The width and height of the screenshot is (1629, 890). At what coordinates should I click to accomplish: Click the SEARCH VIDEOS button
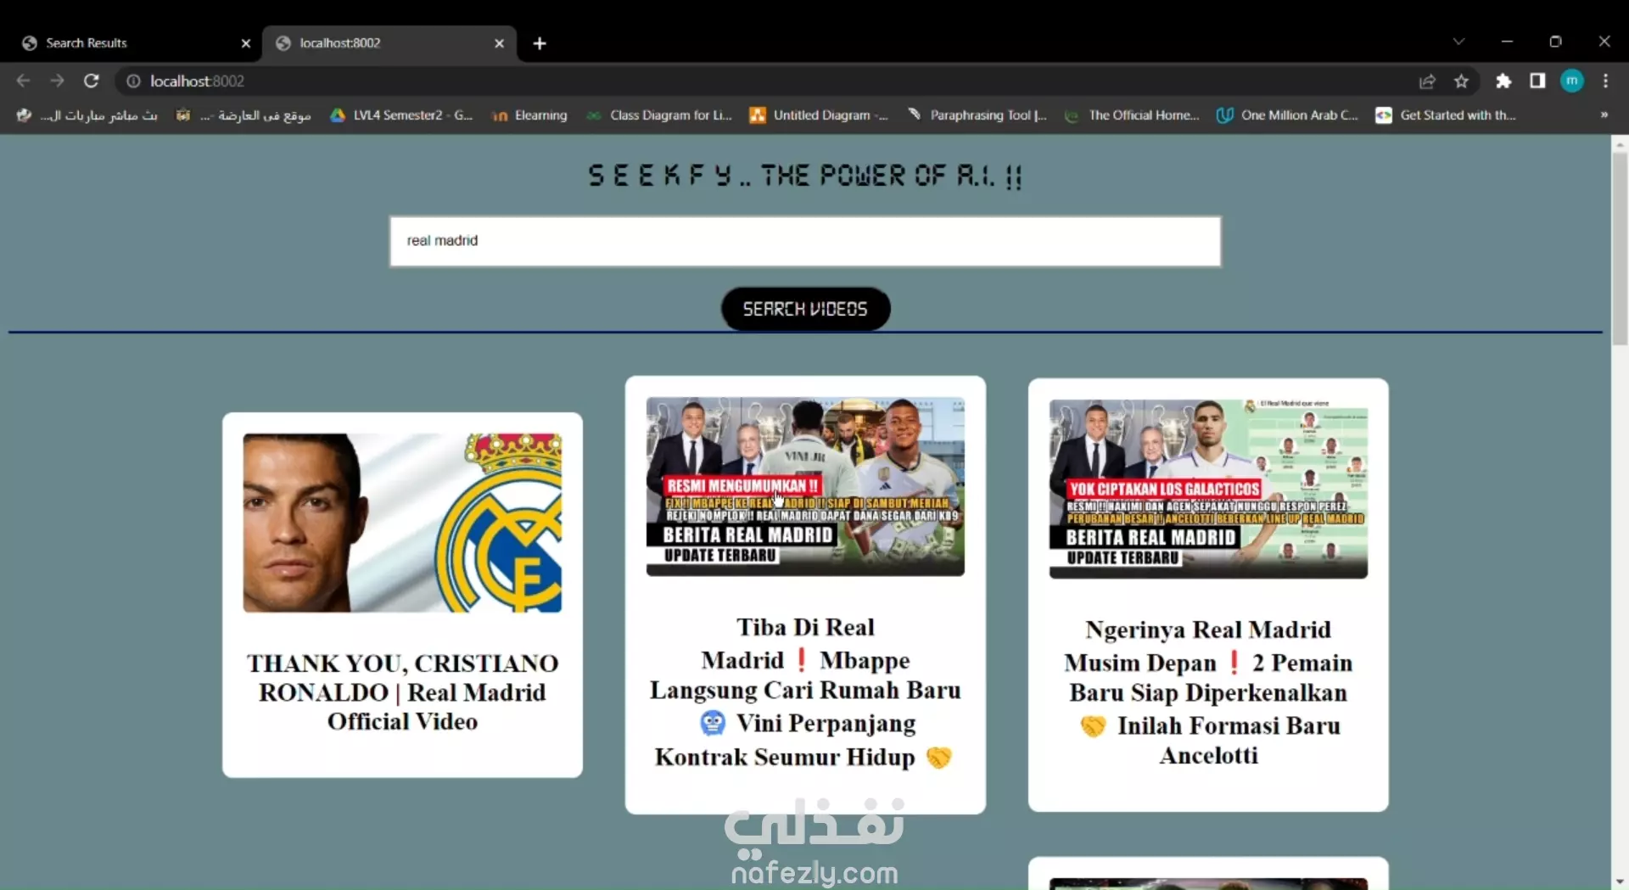[x=805, y=309]
